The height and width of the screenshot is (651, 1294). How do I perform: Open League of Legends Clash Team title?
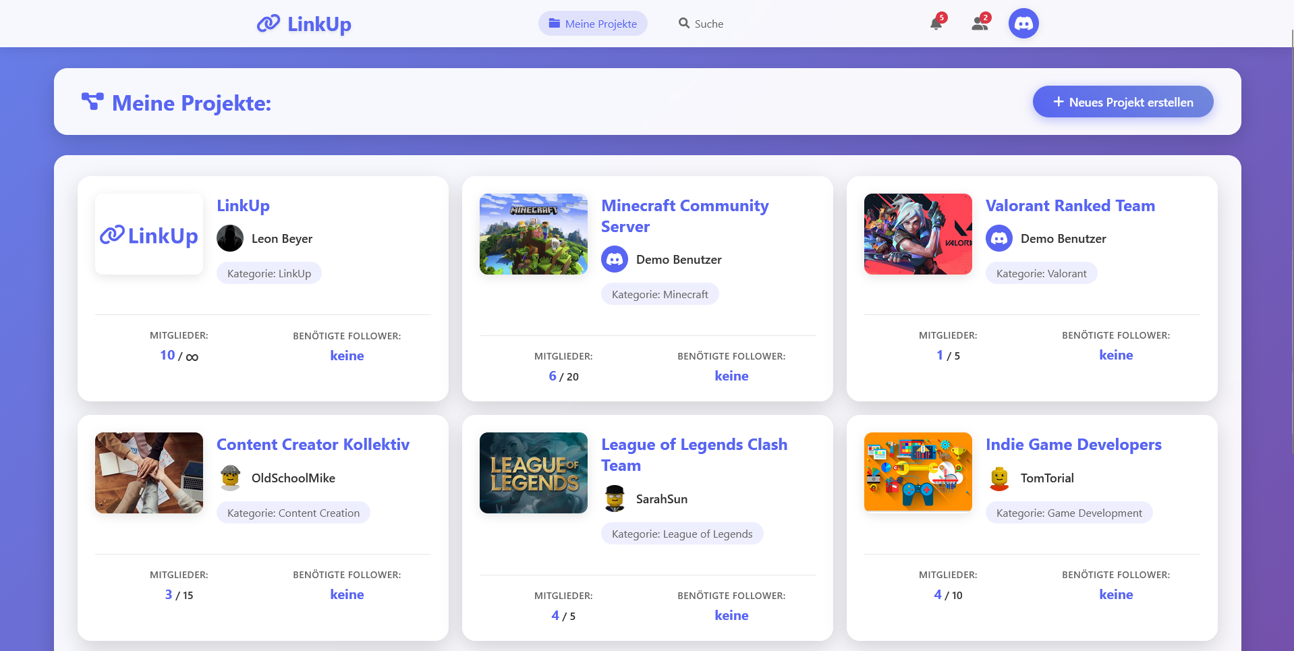(x=694, y=455)
